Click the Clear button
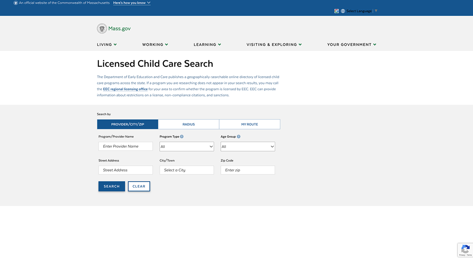The image size is (473, 259). 139,186
